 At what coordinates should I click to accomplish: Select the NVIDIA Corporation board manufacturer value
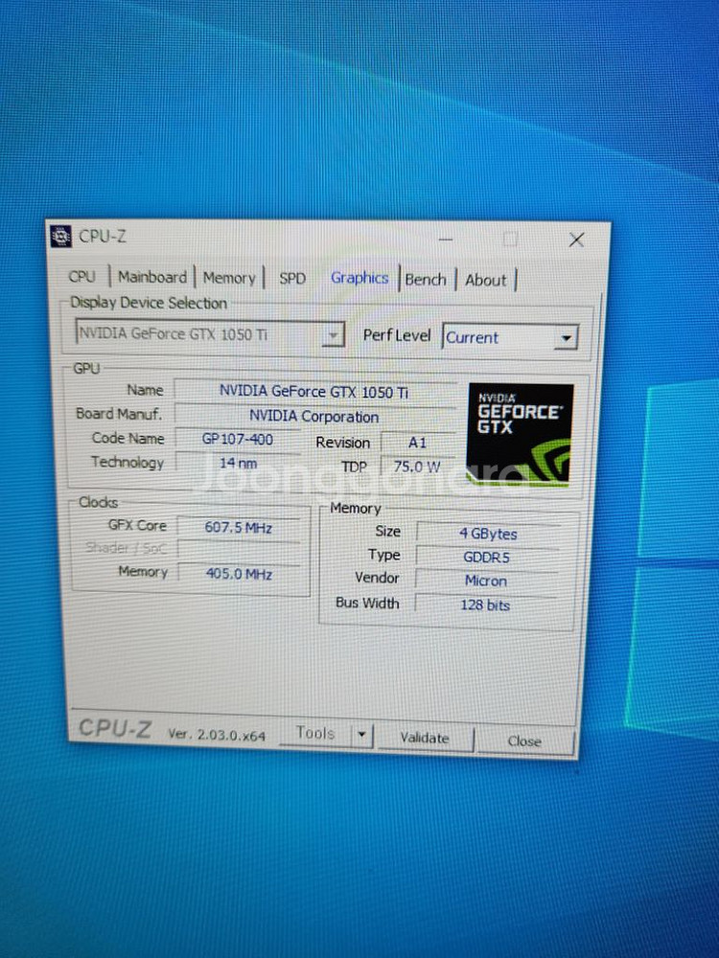[314, 417]
